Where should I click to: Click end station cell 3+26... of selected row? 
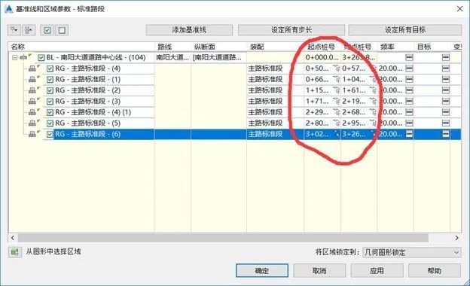pyautogui.click(x=359, y=134)
